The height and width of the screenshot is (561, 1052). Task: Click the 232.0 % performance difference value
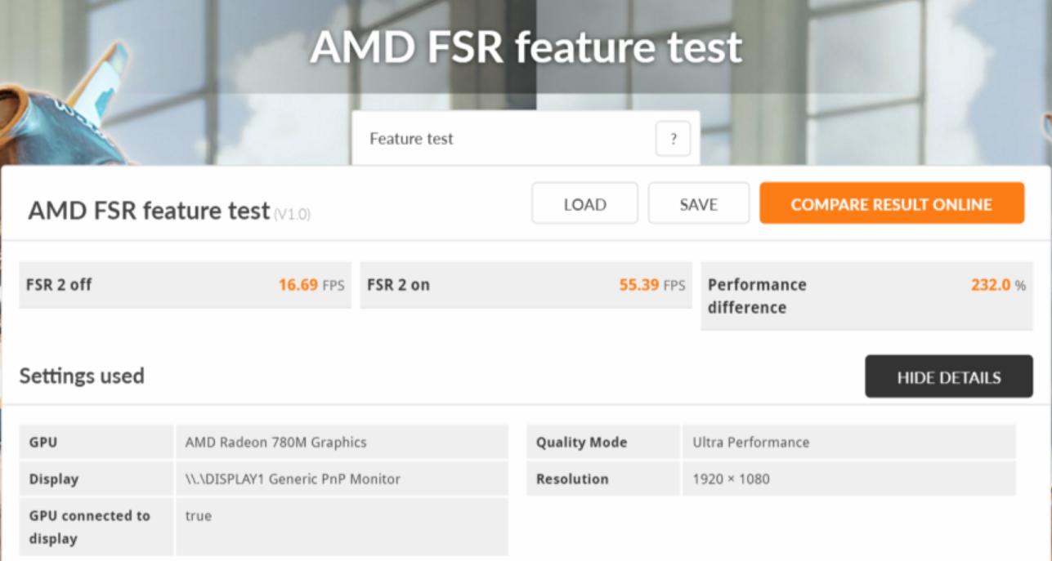tap(997, 285)
